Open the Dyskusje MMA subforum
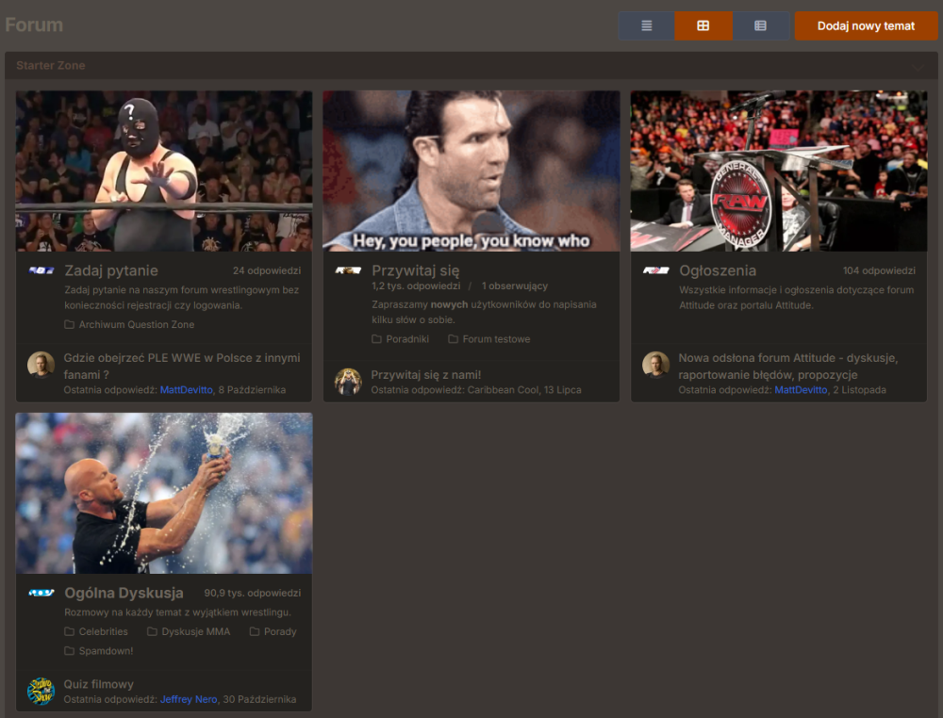This screenshot has height=718, width=943. pos(195,632)
